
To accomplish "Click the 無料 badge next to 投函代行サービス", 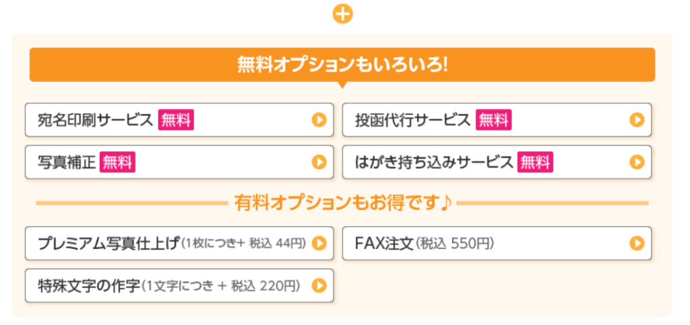I will point(493,120).
